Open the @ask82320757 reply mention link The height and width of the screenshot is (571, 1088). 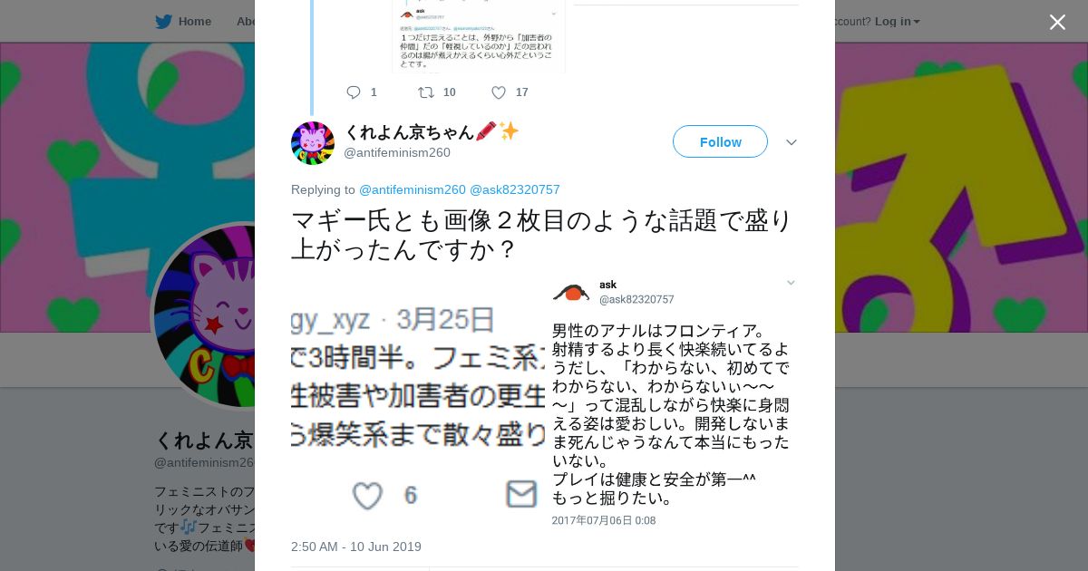(515, 189)
